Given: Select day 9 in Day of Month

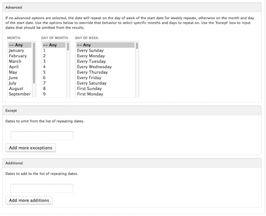Looking at the screenshot, I should (x=44, y=94).
